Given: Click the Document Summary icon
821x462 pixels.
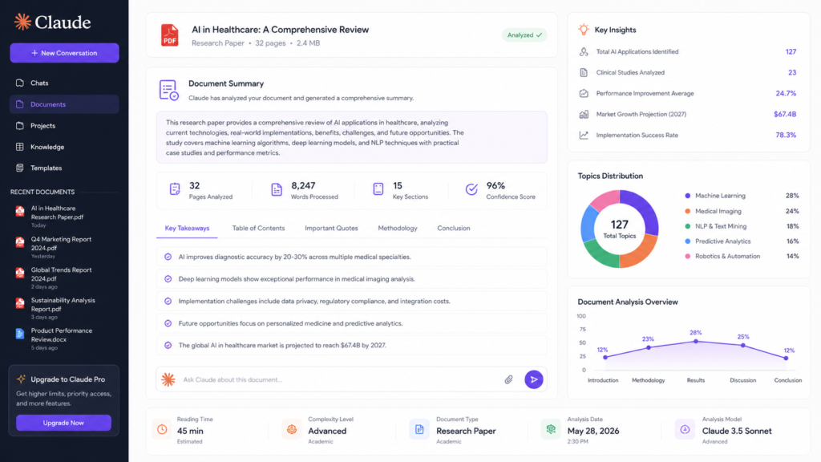Looking at the screenshot, I should tap(168, 90).
